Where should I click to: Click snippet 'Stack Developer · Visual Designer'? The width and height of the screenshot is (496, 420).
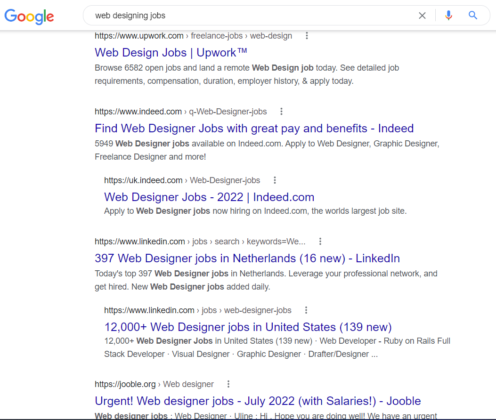click(x=167, y=354)
